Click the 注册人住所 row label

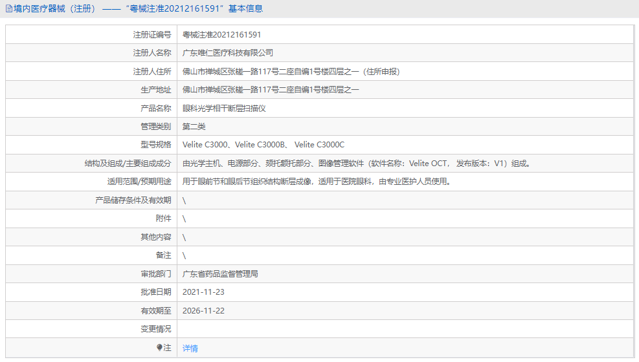(x=152, y=72)
